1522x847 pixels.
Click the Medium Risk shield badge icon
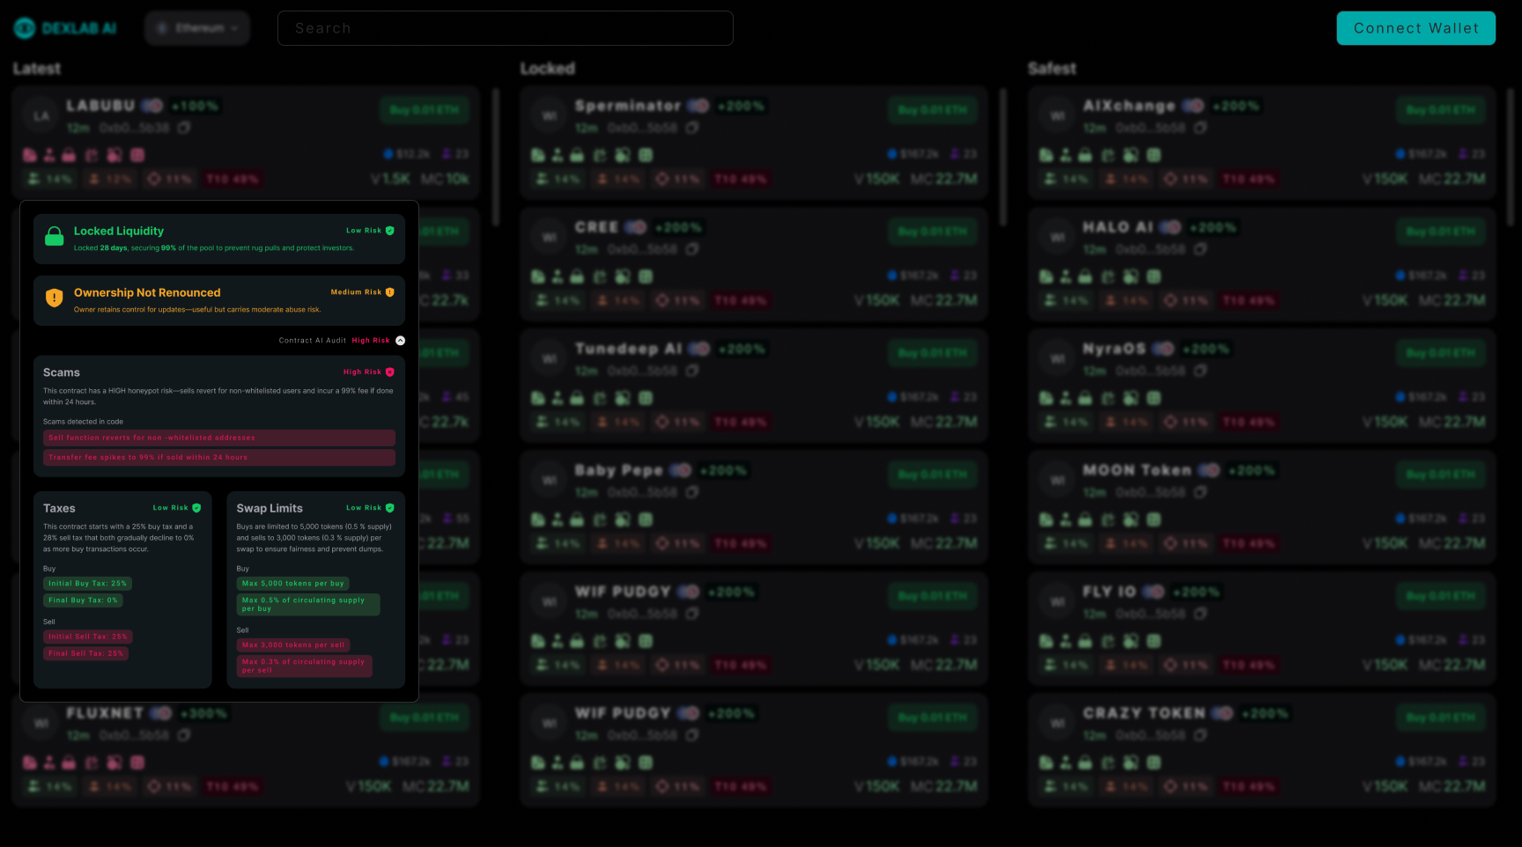[x=390, y=292]
